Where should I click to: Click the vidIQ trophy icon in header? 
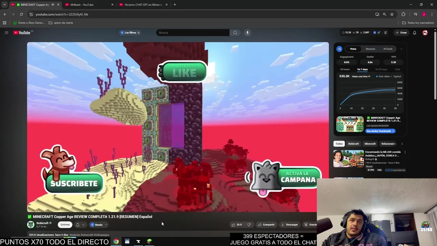point(385,32)
